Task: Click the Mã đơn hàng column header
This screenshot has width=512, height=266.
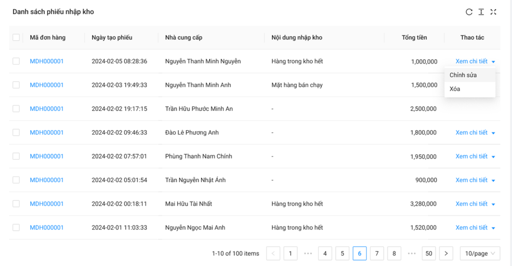Action: tap(48, 37)
